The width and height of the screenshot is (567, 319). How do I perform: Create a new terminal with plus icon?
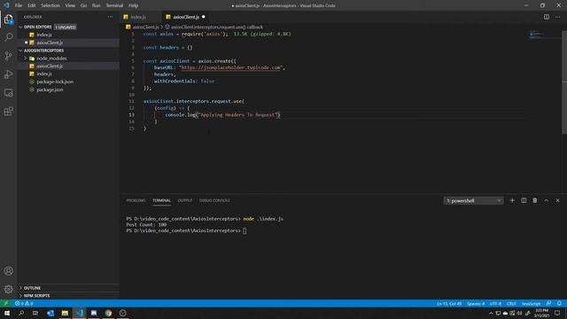click(512, 200)
